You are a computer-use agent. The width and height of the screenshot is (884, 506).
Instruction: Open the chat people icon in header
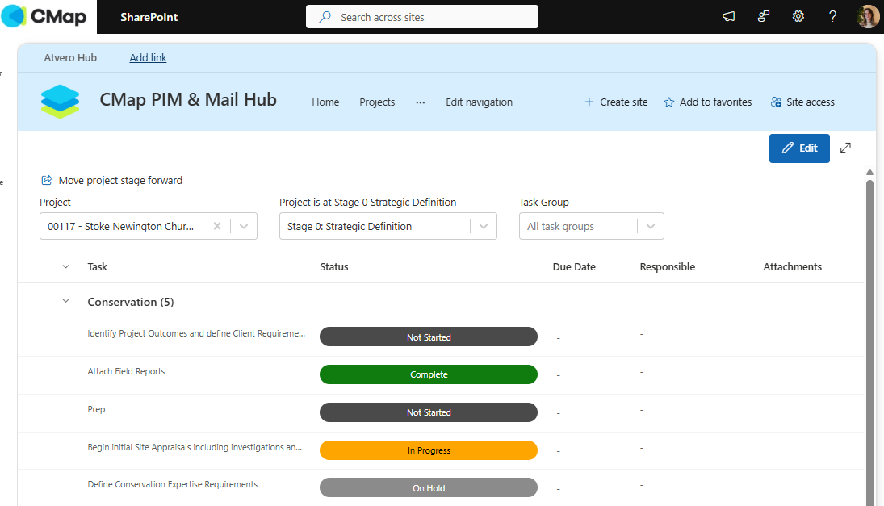pyautogui.click(x=764, y=16)
